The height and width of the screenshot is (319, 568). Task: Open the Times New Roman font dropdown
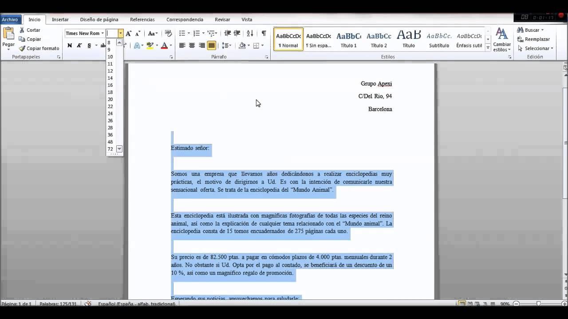point(103,33)
